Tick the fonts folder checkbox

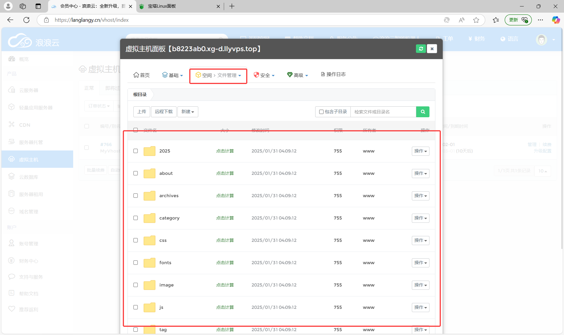(135, 262)
